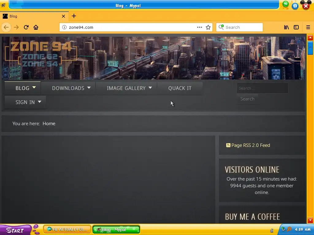
Task: Open the Library bookshelf icon
Action: click(286, 27)
